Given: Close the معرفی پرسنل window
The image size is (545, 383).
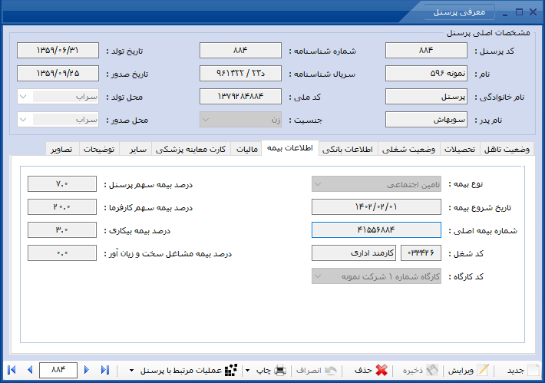Looking at the screenshot, I should [533, 12].
